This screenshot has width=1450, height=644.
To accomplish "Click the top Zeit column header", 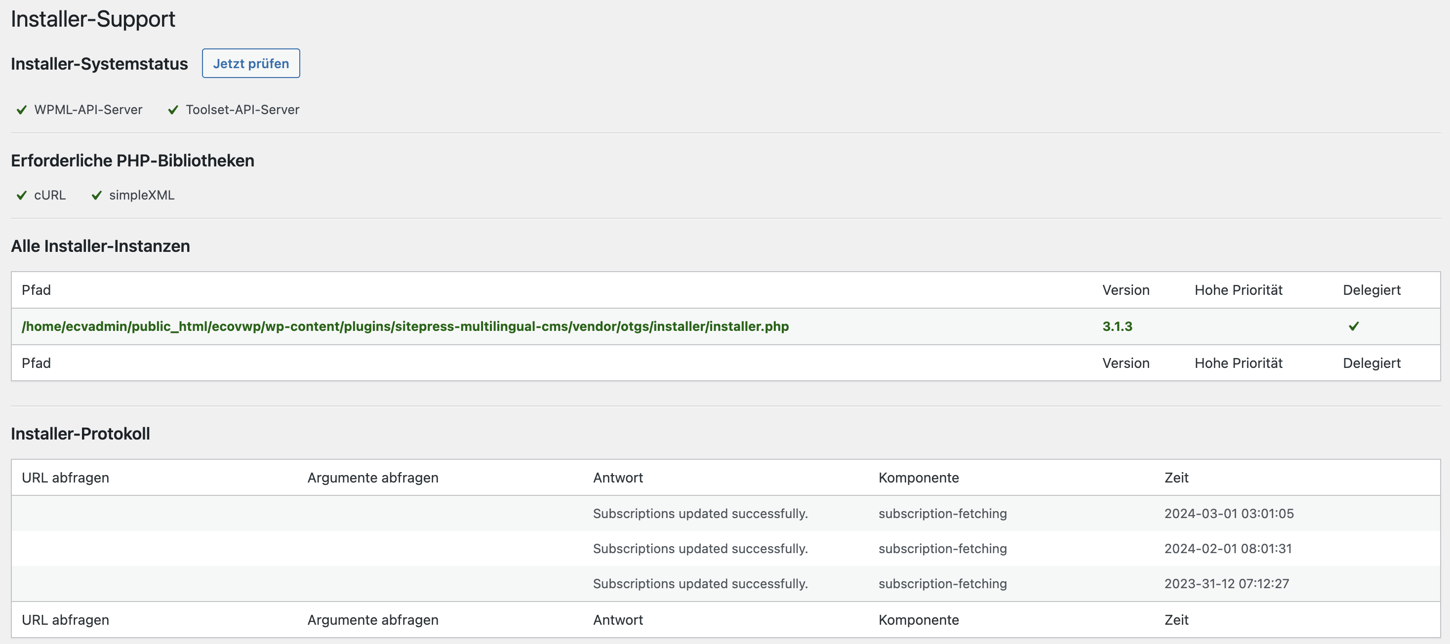I will tap(1176, 478).
